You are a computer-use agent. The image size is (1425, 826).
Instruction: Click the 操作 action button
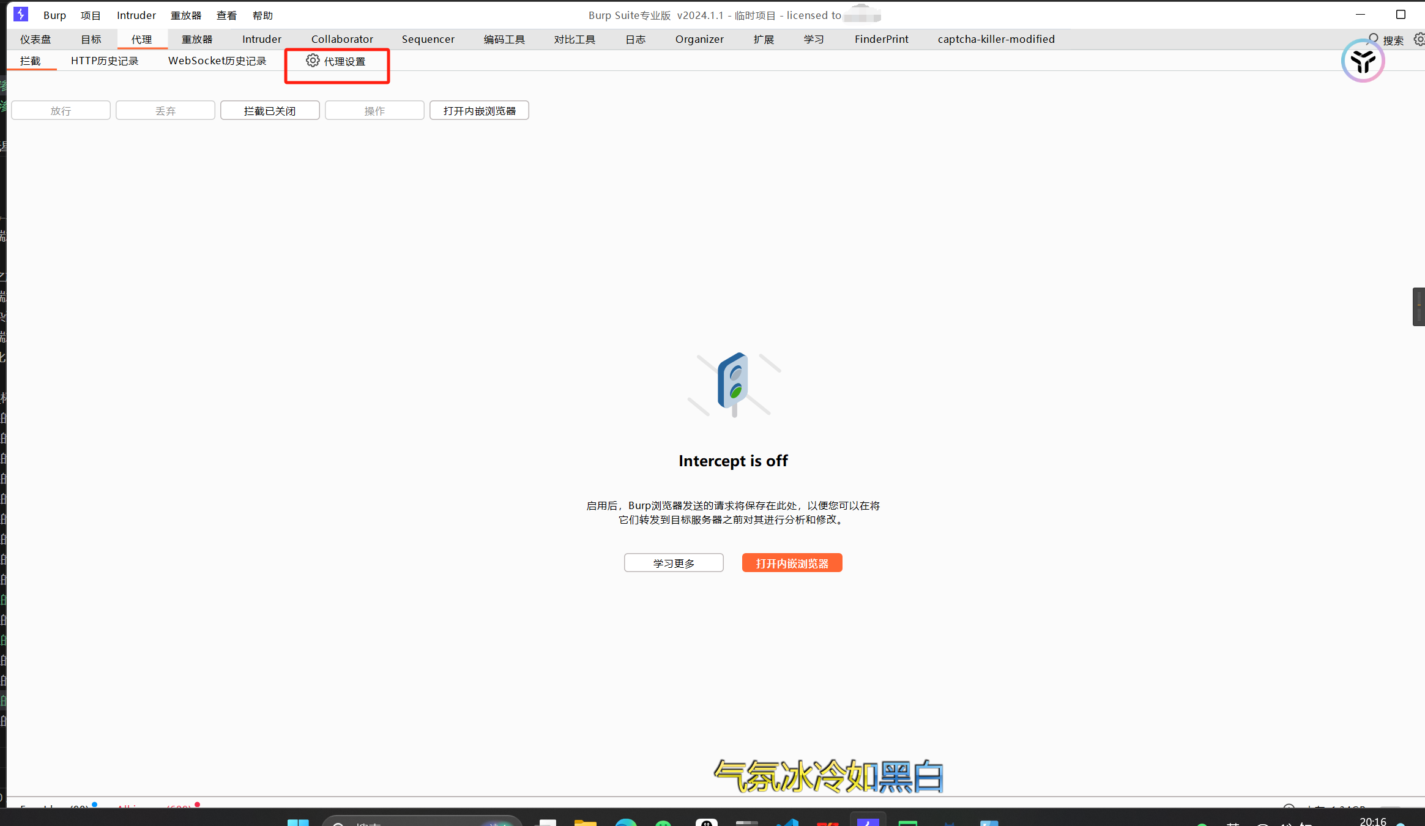pos(374,111)
